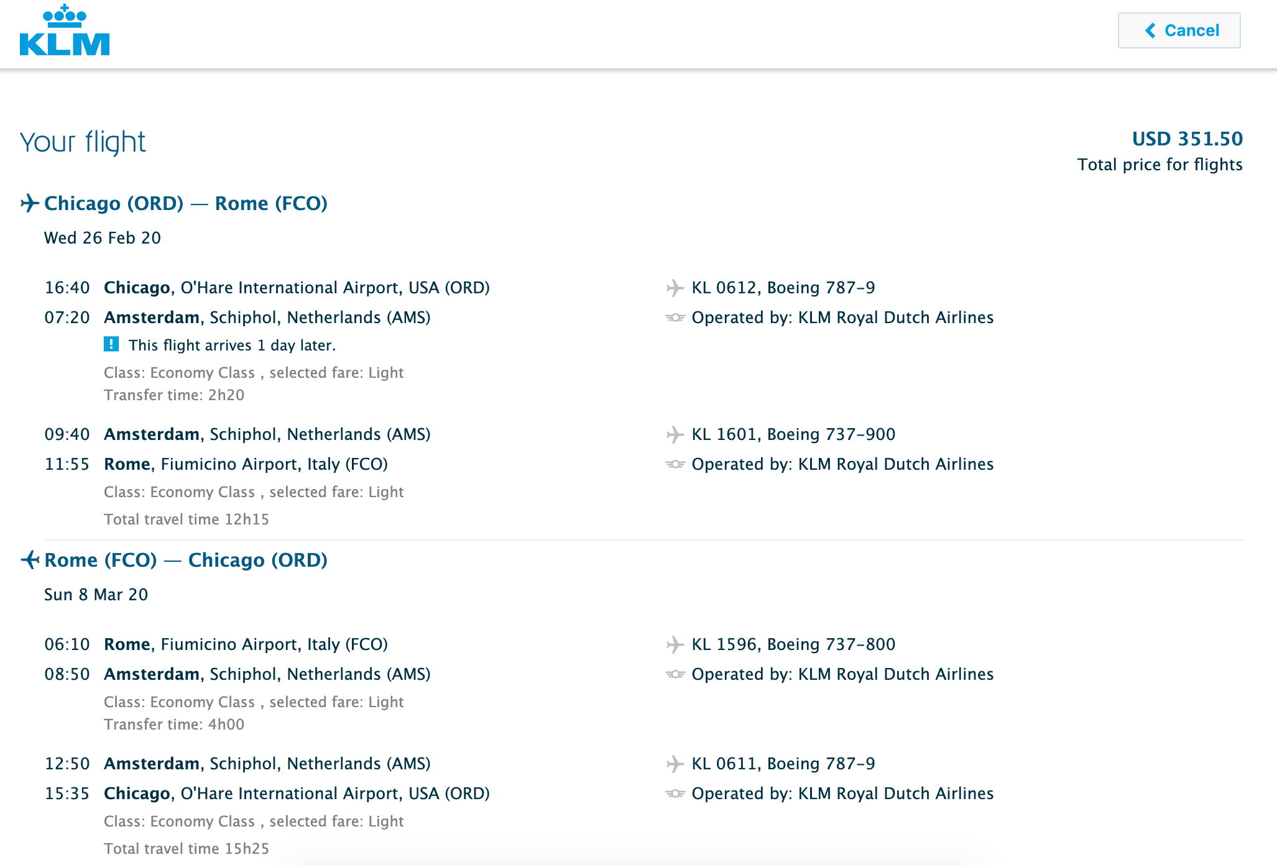Image resolution: width=1277 pixels, height=865 pixels.
Task: Click the Rome (FCO) — Chicago (ORD) heading
Action: [x=185, y=560]
